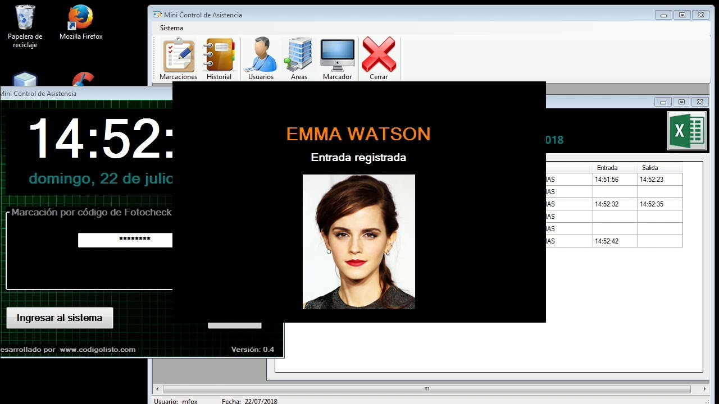
Task: Click the Fotocheck code password field
Action: pos(125,240)
